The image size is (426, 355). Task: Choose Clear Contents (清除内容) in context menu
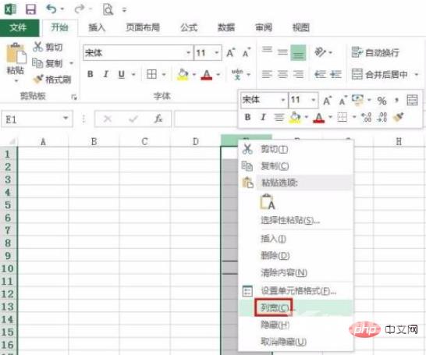click(296, 272)
